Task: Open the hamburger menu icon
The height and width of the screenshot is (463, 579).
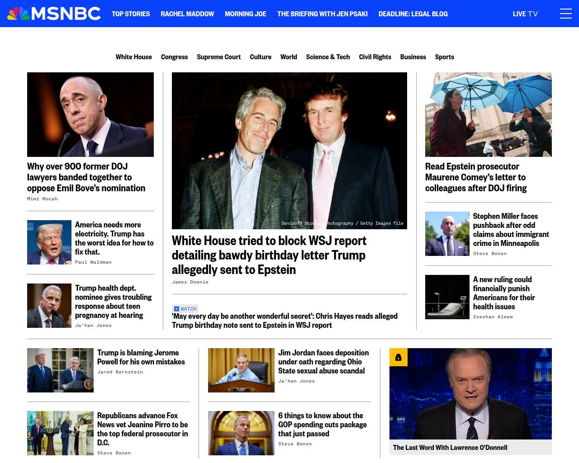Action: coord(565,14)
